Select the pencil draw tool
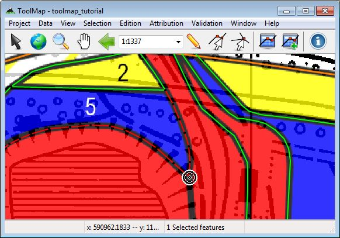This screenshot has height=238, width=340. [193, 41]
